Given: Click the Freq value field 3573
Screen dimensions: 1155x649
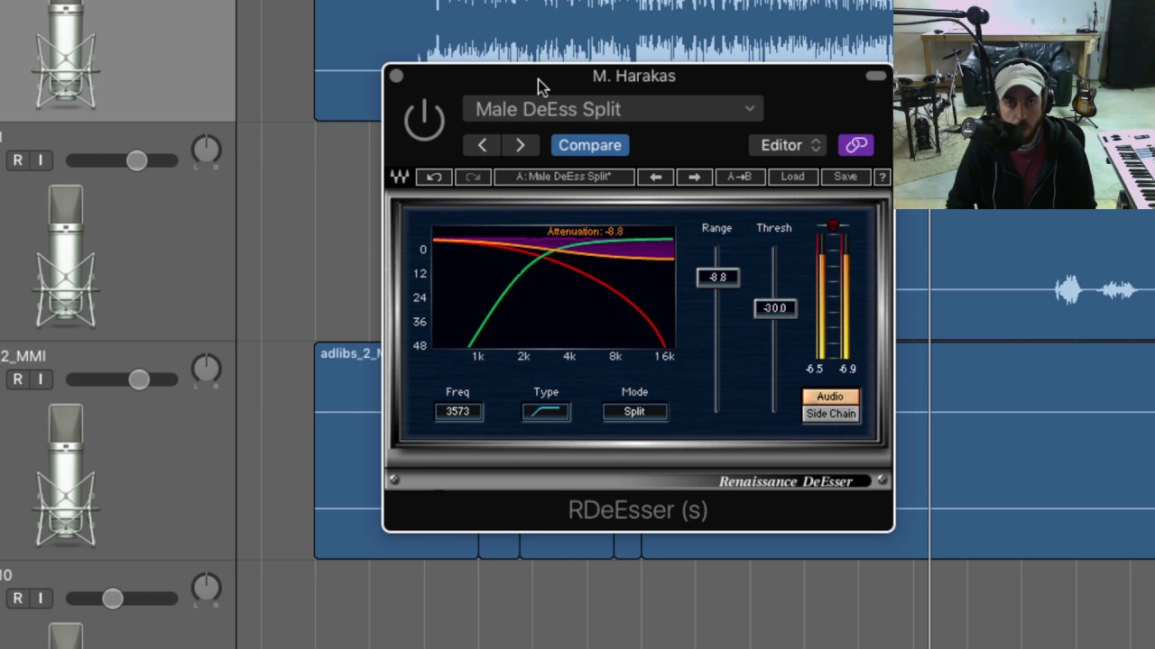Looking at the screenshot, I should [457, 412].
